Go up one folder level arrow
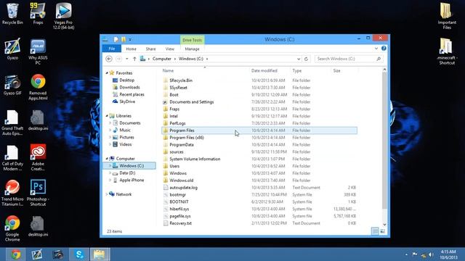465x261 pixels. pyautogui.click(x=134, y=59)
